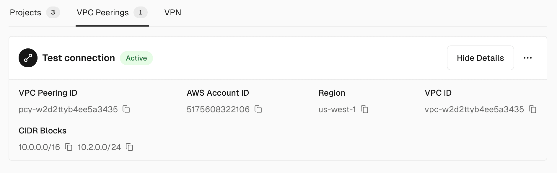
Task: Open the VPC Peerings tab
Action: coord(102,12)
